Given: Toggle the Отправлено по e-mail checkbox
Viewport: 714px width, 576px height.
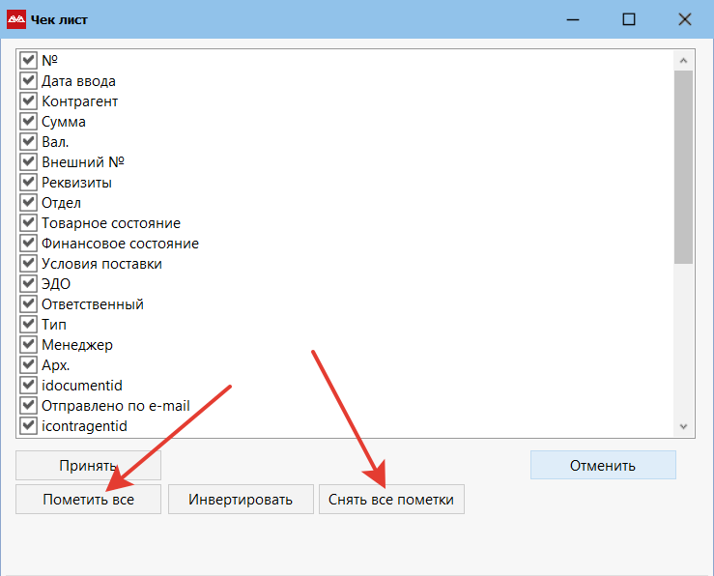Looking at the screenshot, I should point(28,406).
